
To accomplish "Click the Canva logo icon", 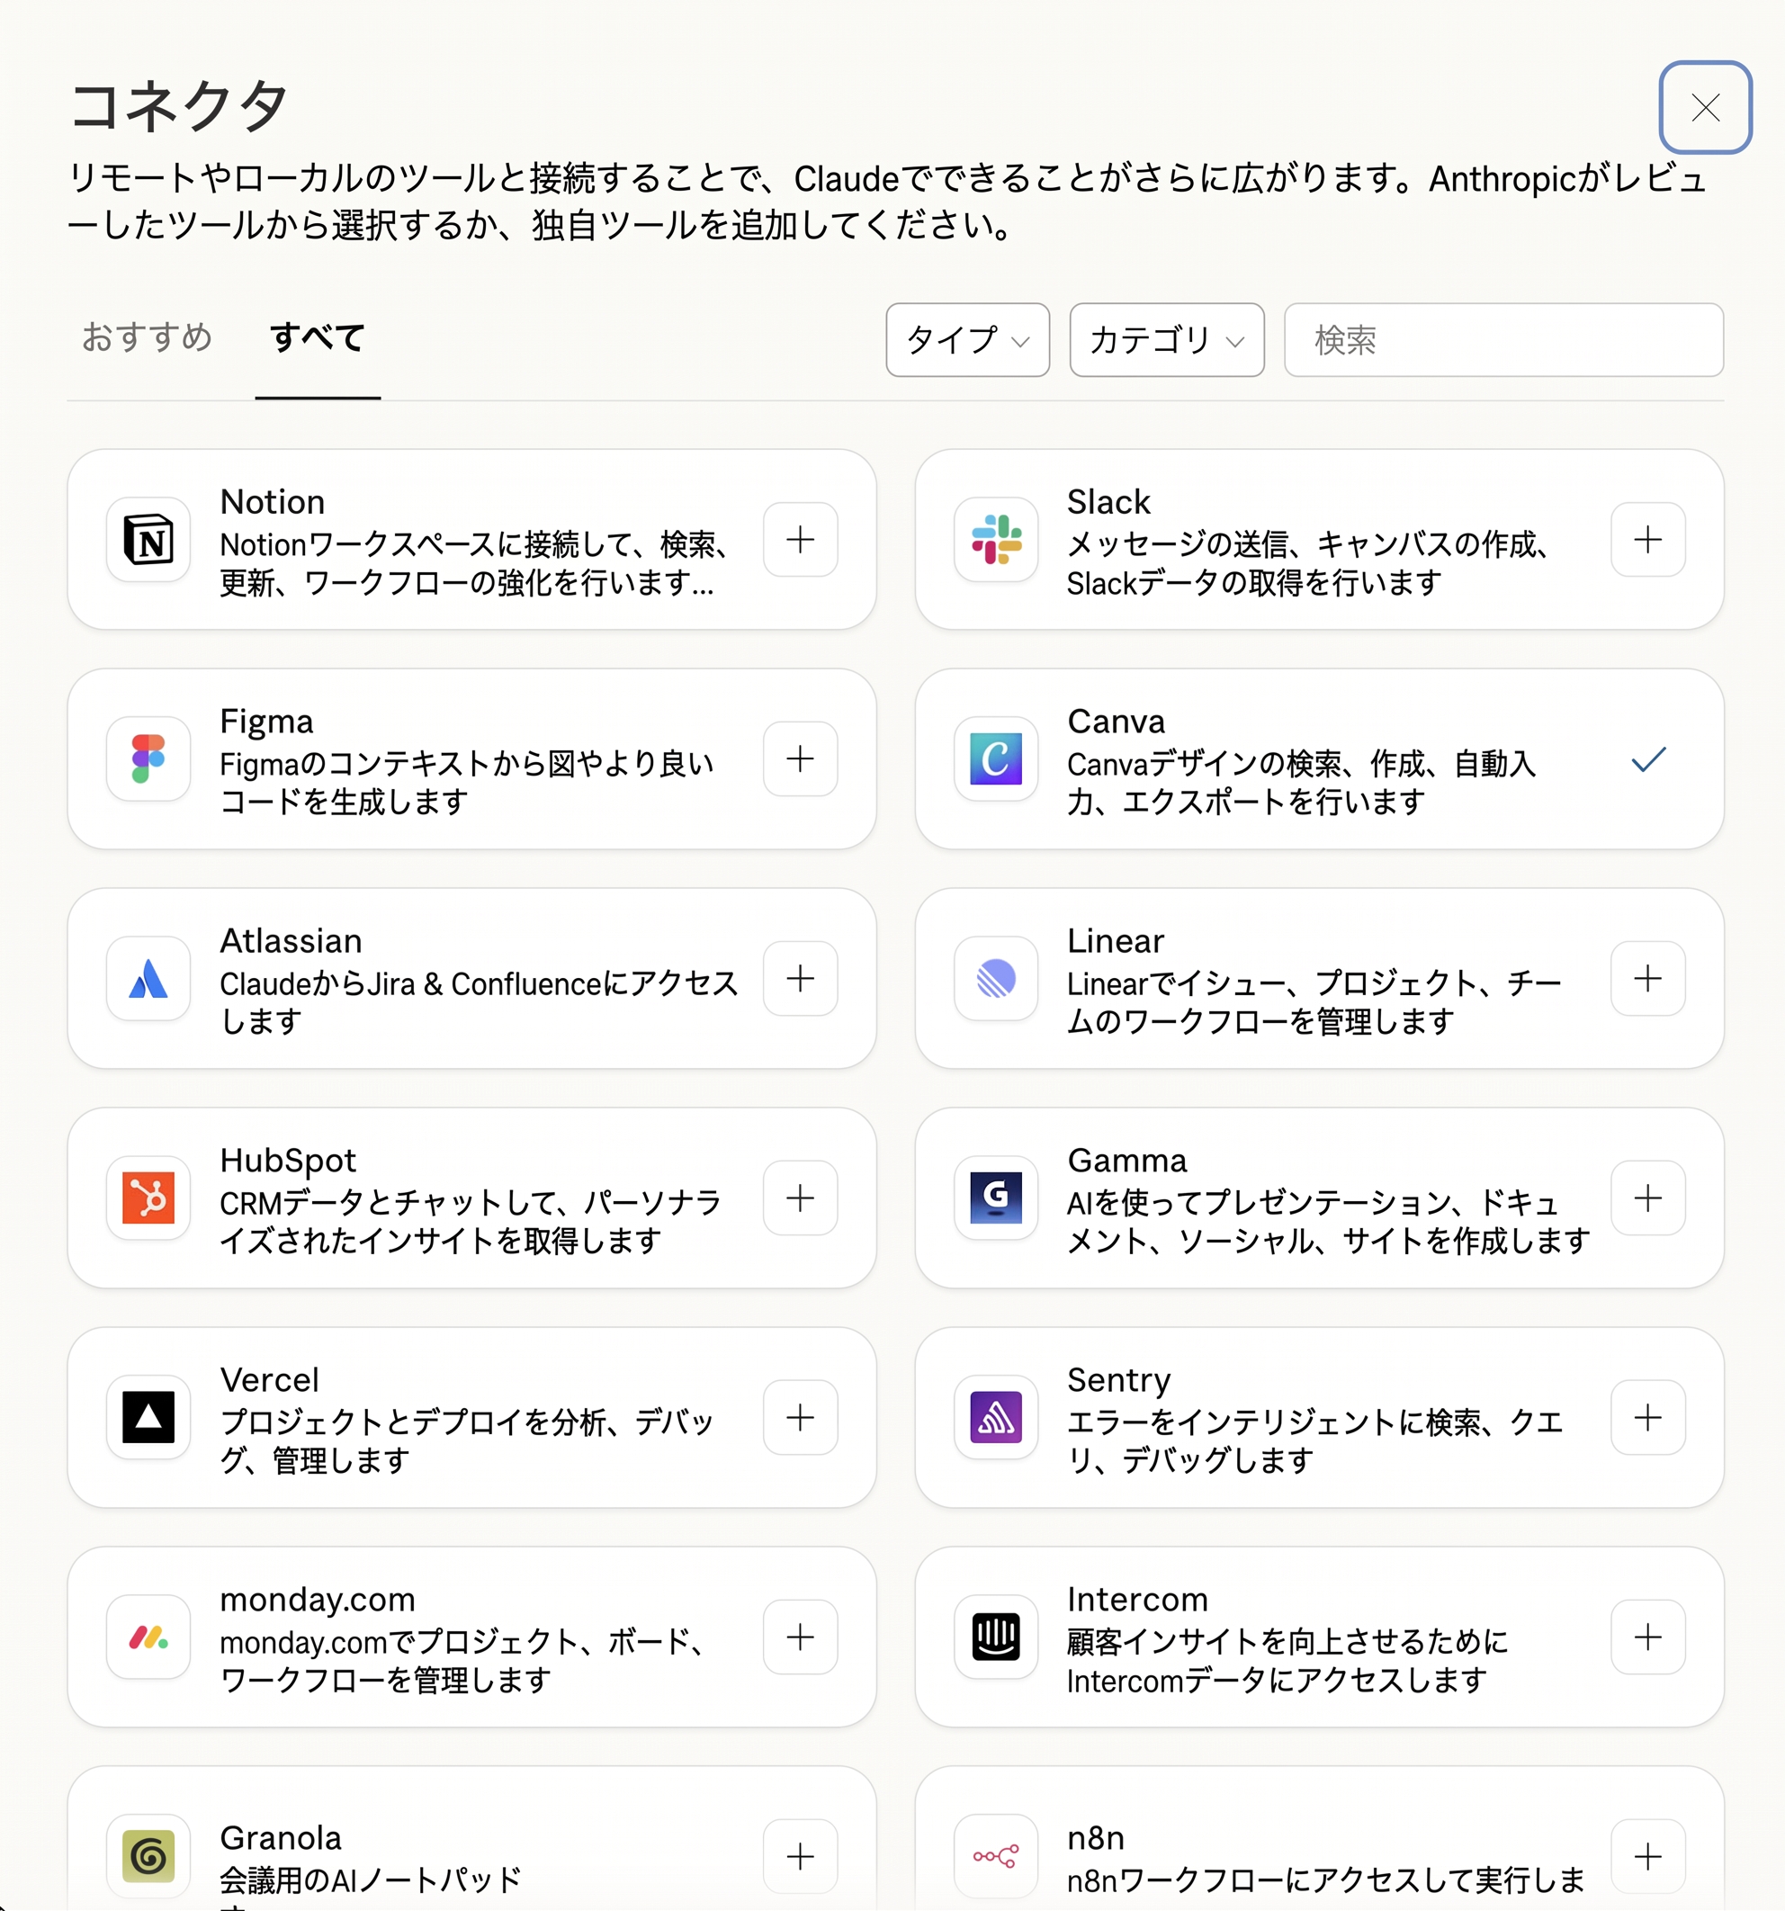I will 996,759.
